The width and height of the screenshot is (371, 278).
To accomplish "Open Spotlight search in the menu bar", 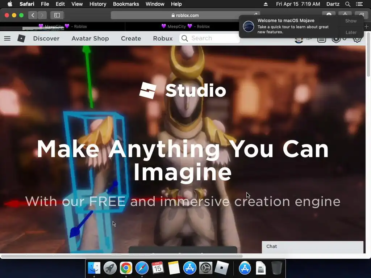I will pyautogui.click(x=347, y=4).
